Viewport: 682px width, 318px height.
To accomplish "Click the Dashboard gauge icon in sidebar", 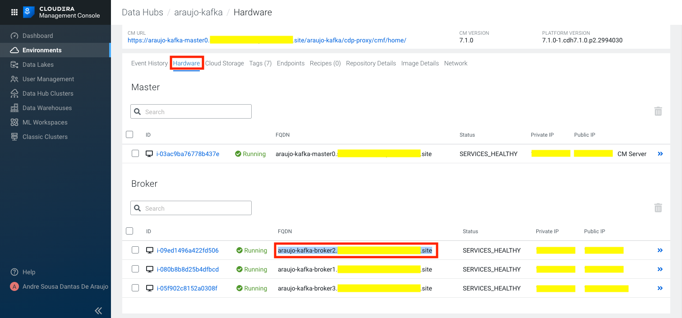I will pos(14,36).
